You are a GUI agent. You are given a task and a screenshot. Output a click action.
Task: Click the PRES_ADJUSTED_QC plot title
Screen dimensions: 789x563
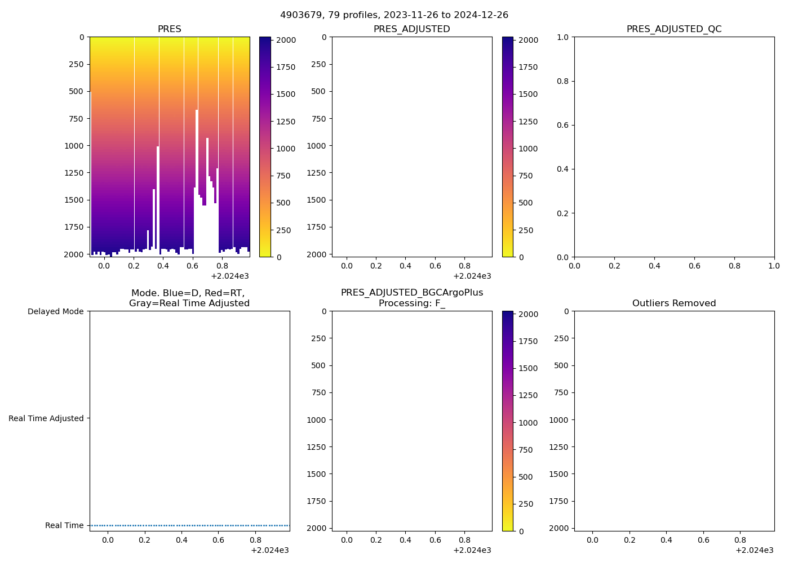pyautogui.click(x=674, y=29)
